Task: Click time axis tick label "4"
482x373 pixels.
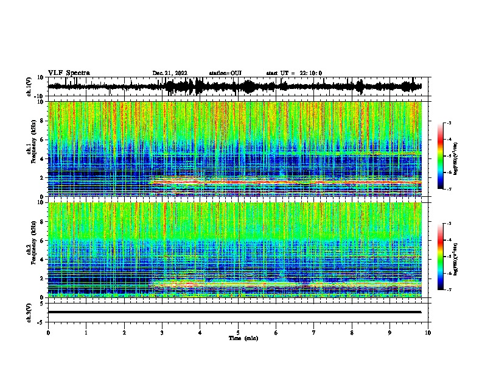Action: (200, 333)
